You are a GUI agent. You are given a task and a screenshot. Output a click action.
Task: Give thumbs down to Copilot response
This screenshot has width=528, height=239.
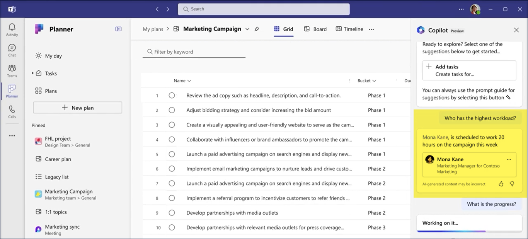tap(512, 184)
